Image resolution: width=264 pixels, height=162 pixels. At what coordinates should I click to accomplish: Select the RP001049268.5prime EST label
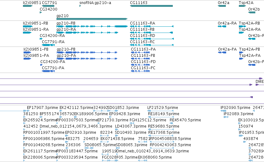click(44, 145)
